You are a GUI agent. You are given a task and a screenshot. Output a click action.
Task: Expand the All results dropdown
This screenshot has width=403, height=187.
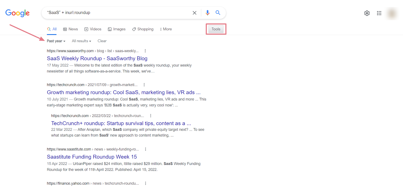(x=81, y=41)
